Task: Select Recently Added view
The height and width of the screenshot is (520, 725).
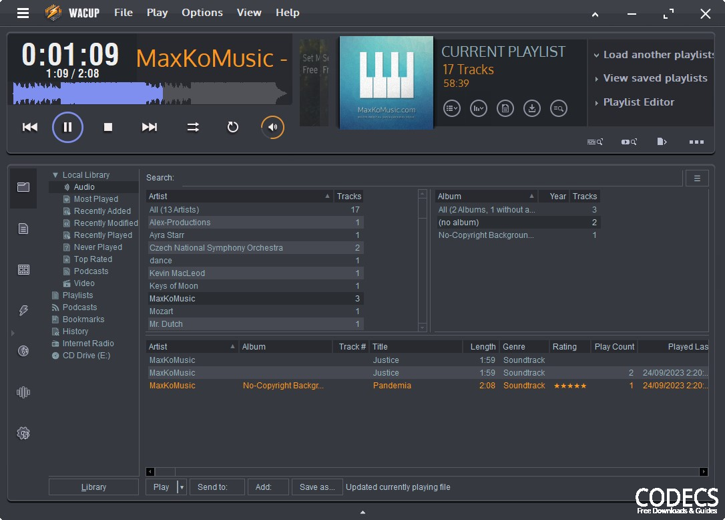Action: 102,211
